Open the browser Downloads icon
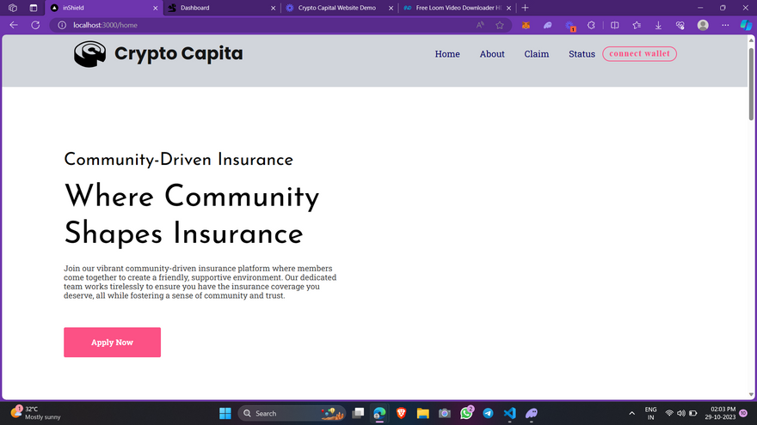The width and height of the screenshot is (757, 425). [x=658, y=25]
